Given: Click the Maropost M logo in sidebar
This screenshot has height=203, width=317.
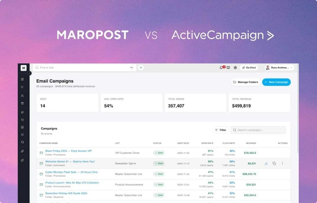Looking at the screenshot, I should click(23, 68).
